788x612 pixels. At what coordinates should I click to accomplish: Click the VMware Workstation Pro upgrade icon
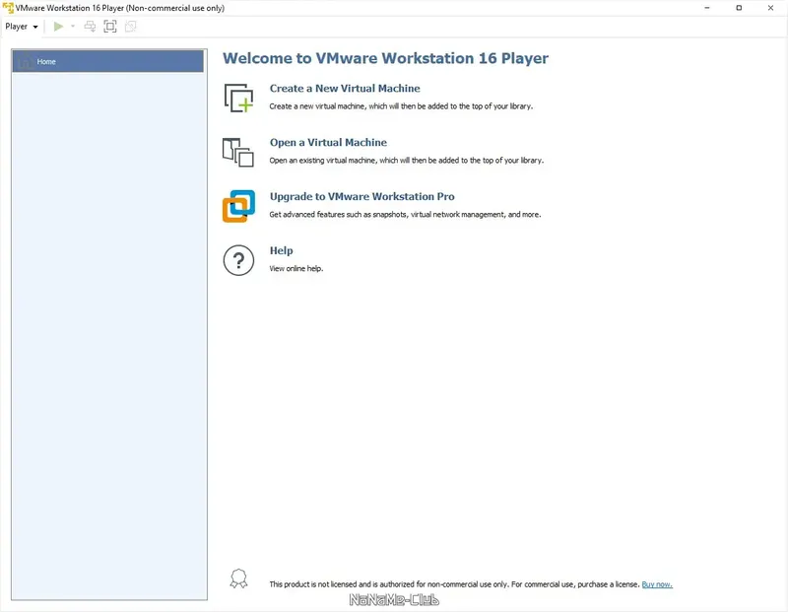[x=238, y=206]
